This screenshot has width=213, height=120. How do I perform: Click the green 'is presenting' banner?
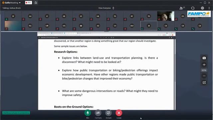pyautogui.click(x=16, y=113)
